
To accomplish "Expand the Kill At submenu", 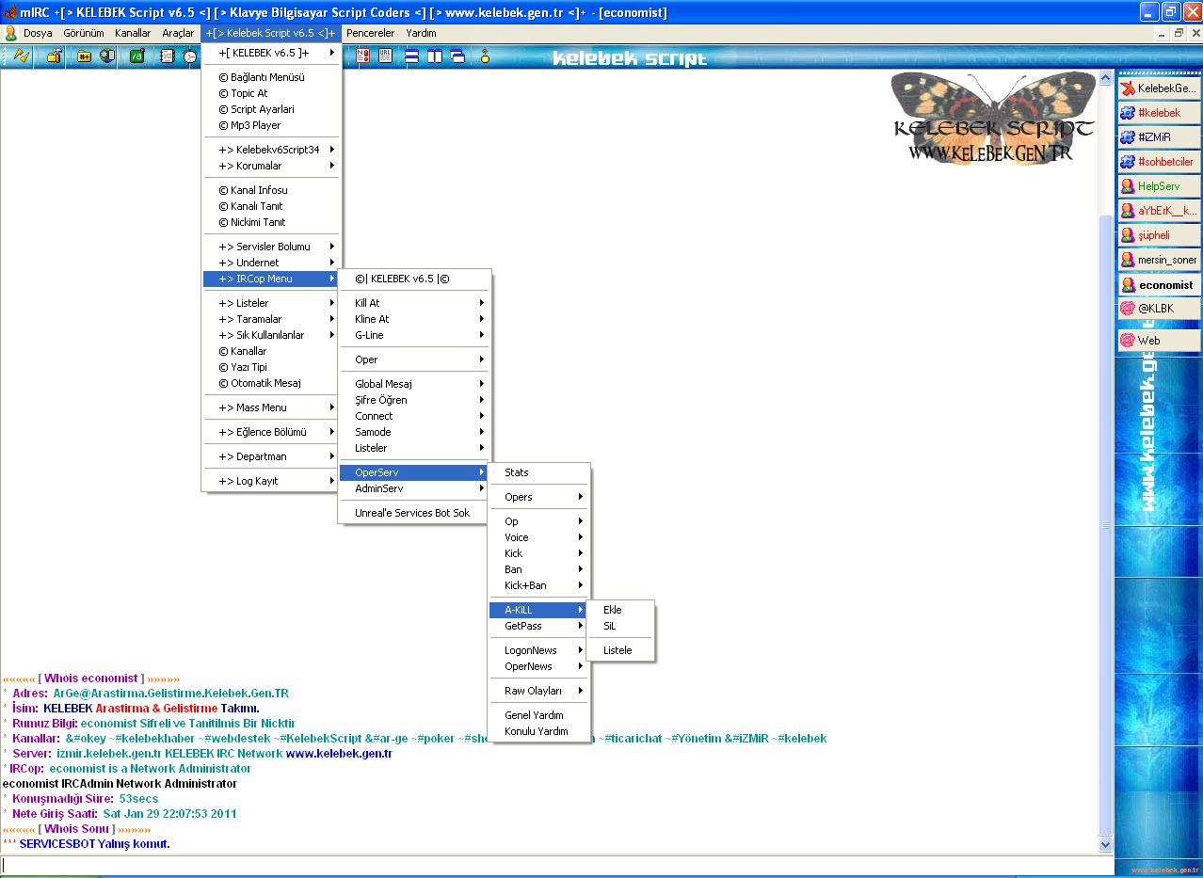I will [415, 303].
